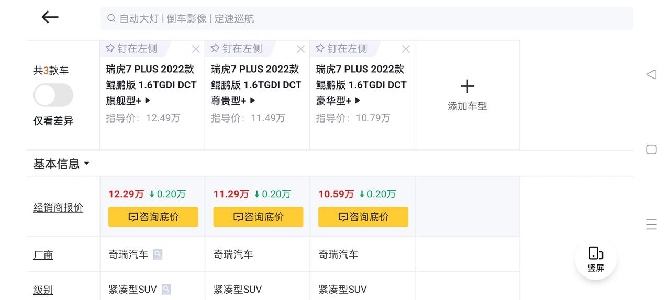The image size is (670, 300).
Task: Tap the search icon beside first 奇瑞汽车
Action: pyautogui.click(x=158, y=254)
